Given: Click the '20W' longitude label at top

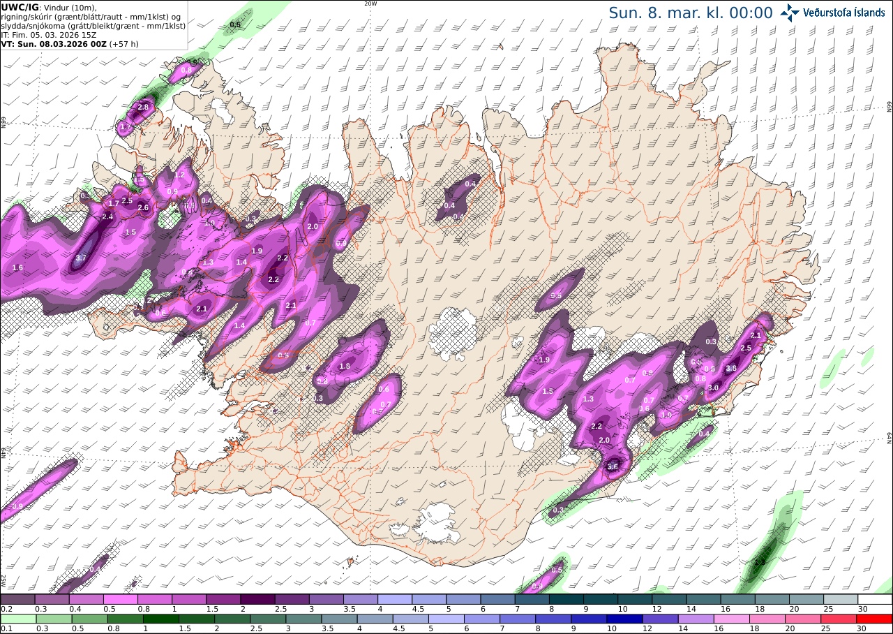Looking at the screenshot, I should [x=370, y=3].
